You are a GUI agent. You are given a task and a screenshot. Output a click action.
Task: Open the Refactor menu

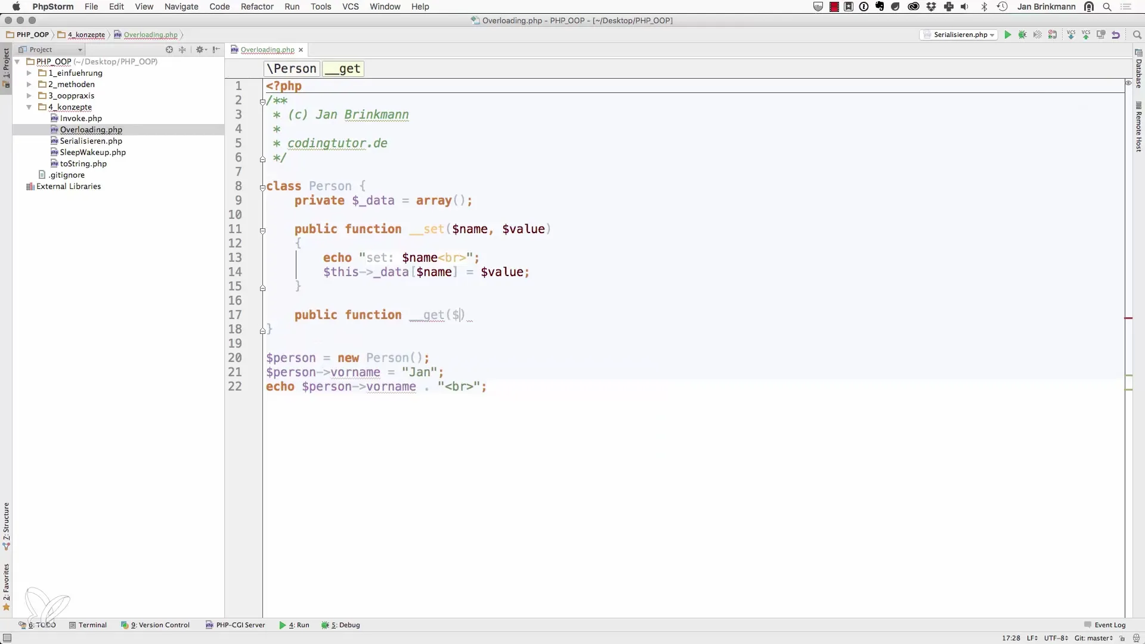pos(257,7)
